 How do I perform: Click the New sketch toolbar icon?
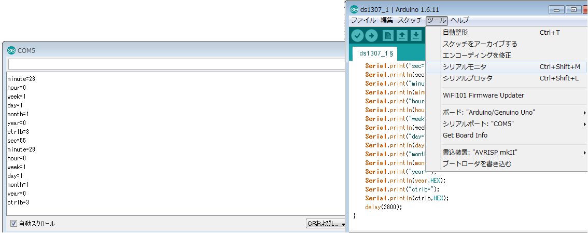(x=388, y=36)
